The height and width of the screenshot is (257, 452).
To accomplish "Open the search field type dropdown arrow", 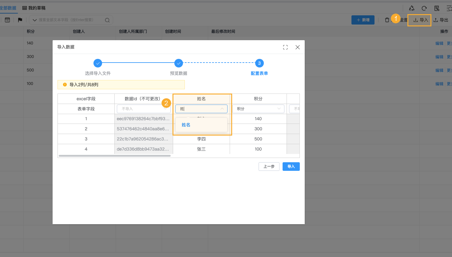I will (35, 20).
